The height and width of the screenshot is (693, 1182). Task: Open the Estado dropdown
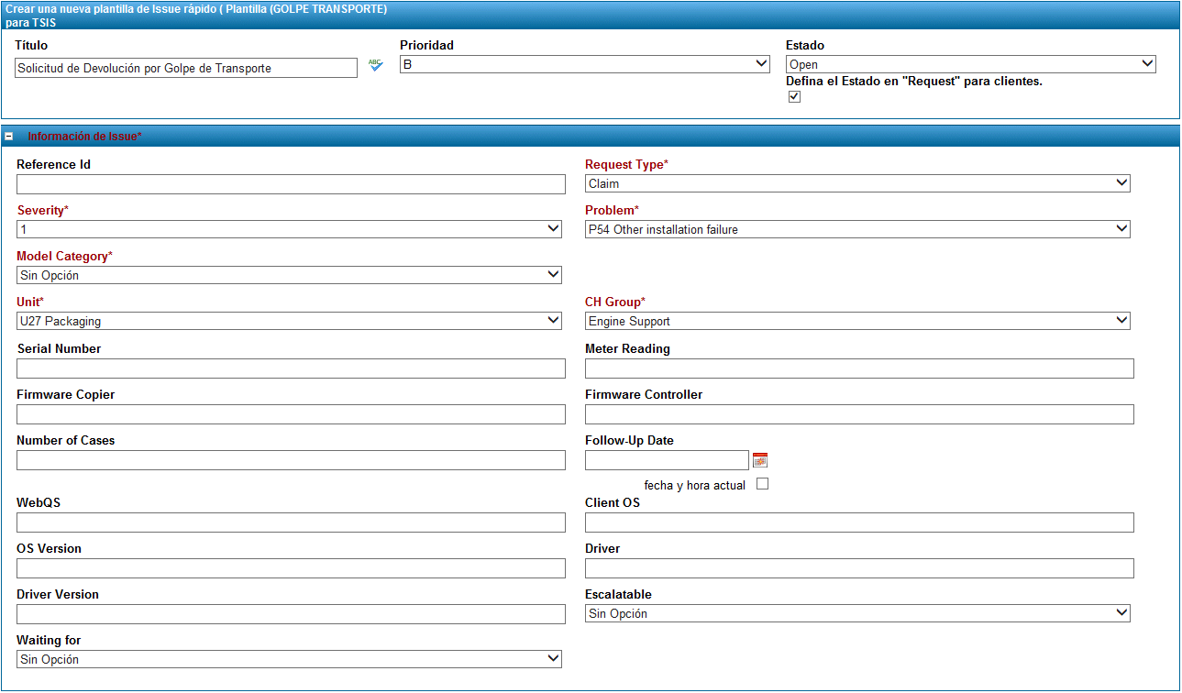(970, 64)
